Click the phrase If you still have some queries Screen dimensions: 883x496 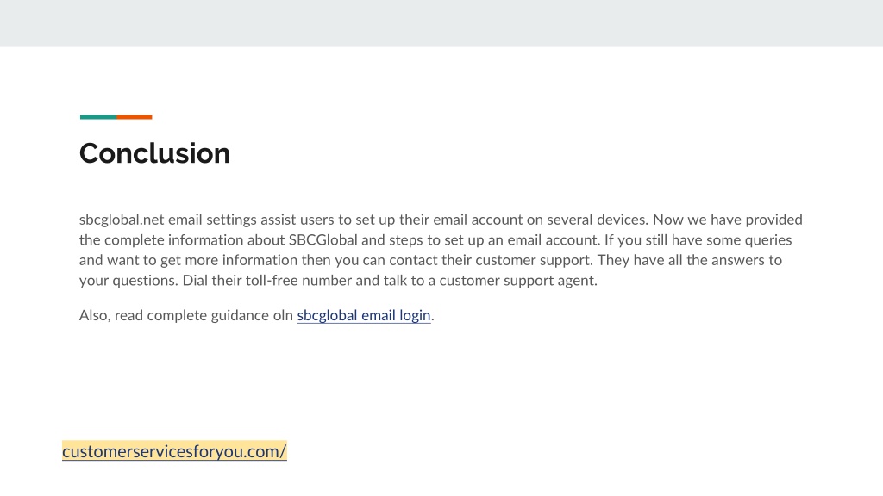click(x=698, y=239)
